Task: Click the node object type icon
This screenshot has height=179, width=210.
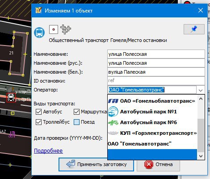Action: [x=54, y=29]
